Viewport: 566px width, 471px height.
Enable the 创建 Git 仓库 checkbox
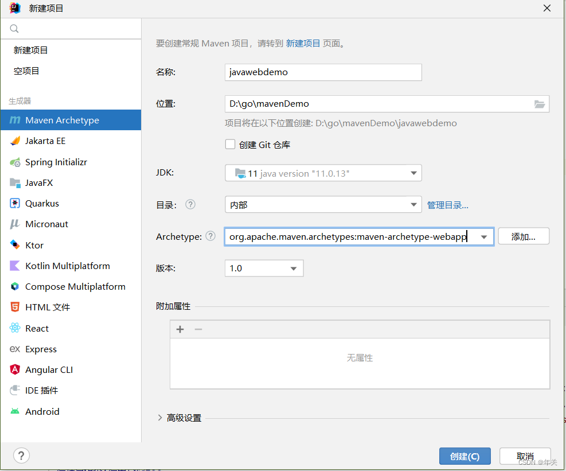click(230, 145)
